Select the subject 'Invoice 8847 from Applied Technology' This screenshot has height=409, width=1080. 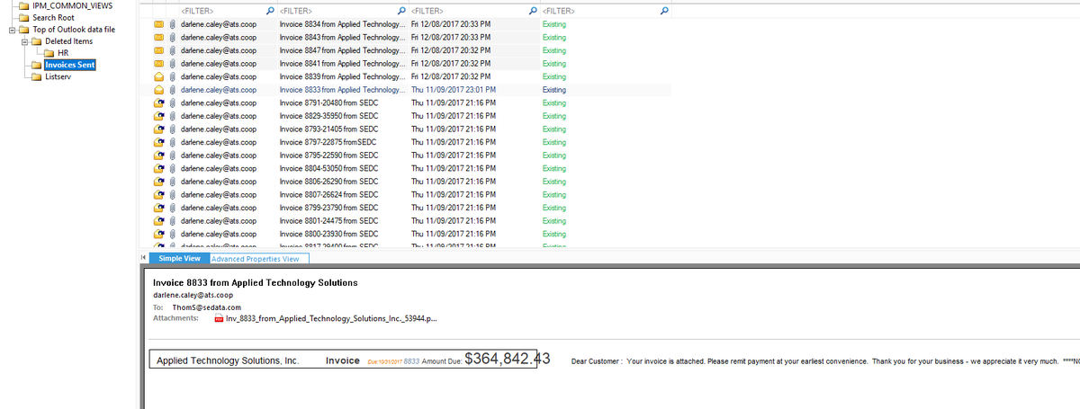coord(341,50)
